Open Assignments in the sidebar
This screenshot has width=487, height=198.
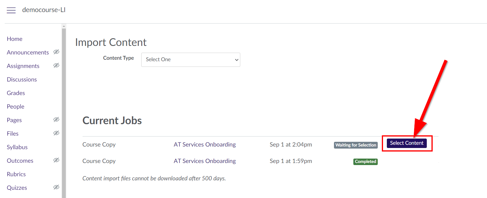pyautogui.click(x=23, y=66)
